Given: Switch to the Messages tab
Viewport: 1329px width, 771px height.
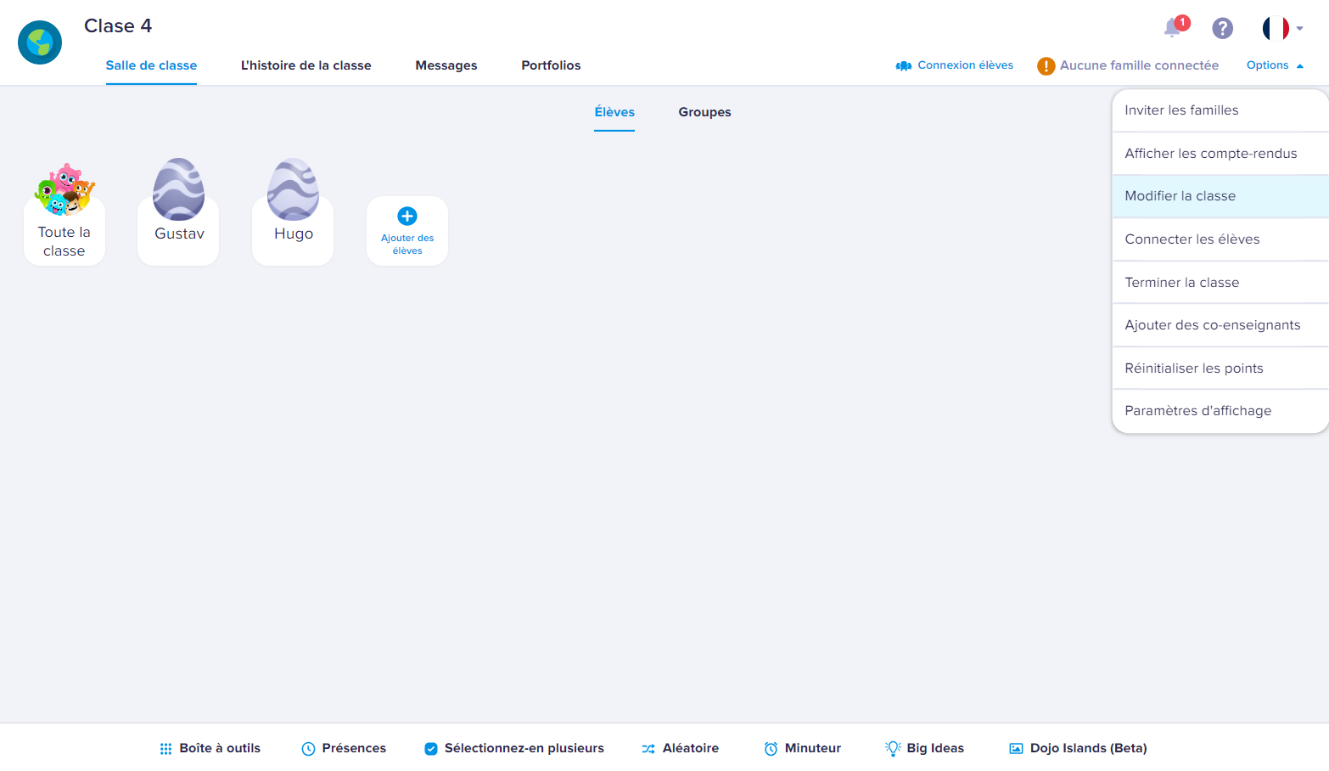Looking at the screenshot, I should click(446, 65).
